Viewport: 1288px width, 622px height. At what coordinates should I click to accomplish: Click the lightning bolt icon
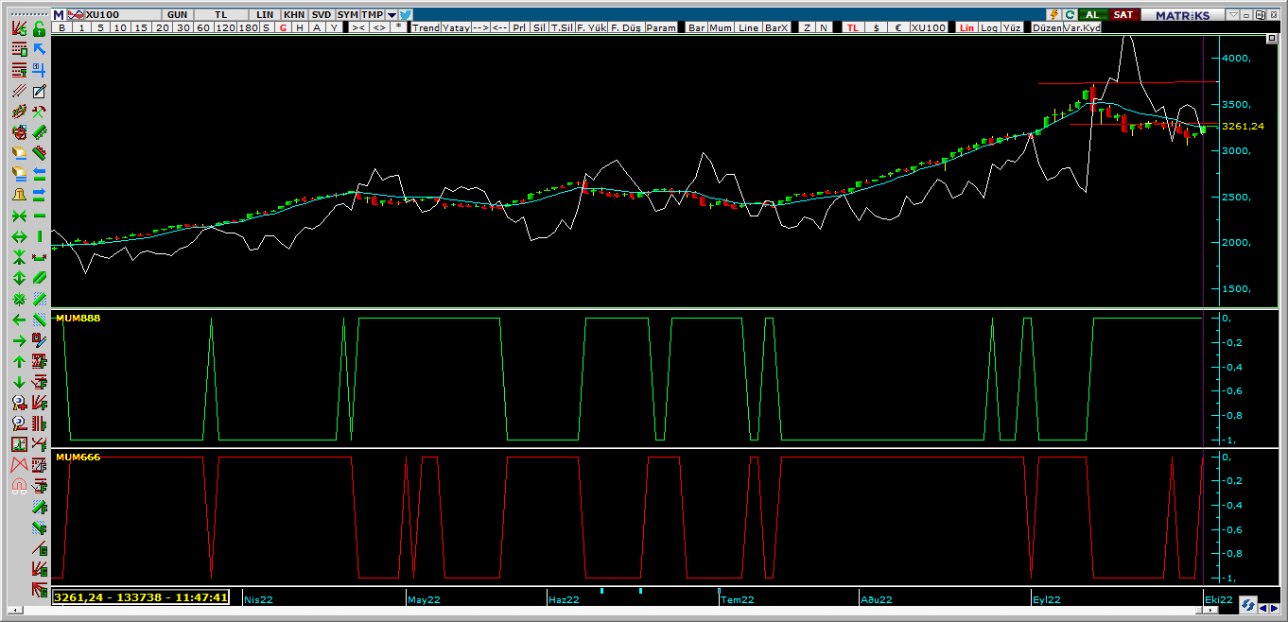coord(1053,15)
